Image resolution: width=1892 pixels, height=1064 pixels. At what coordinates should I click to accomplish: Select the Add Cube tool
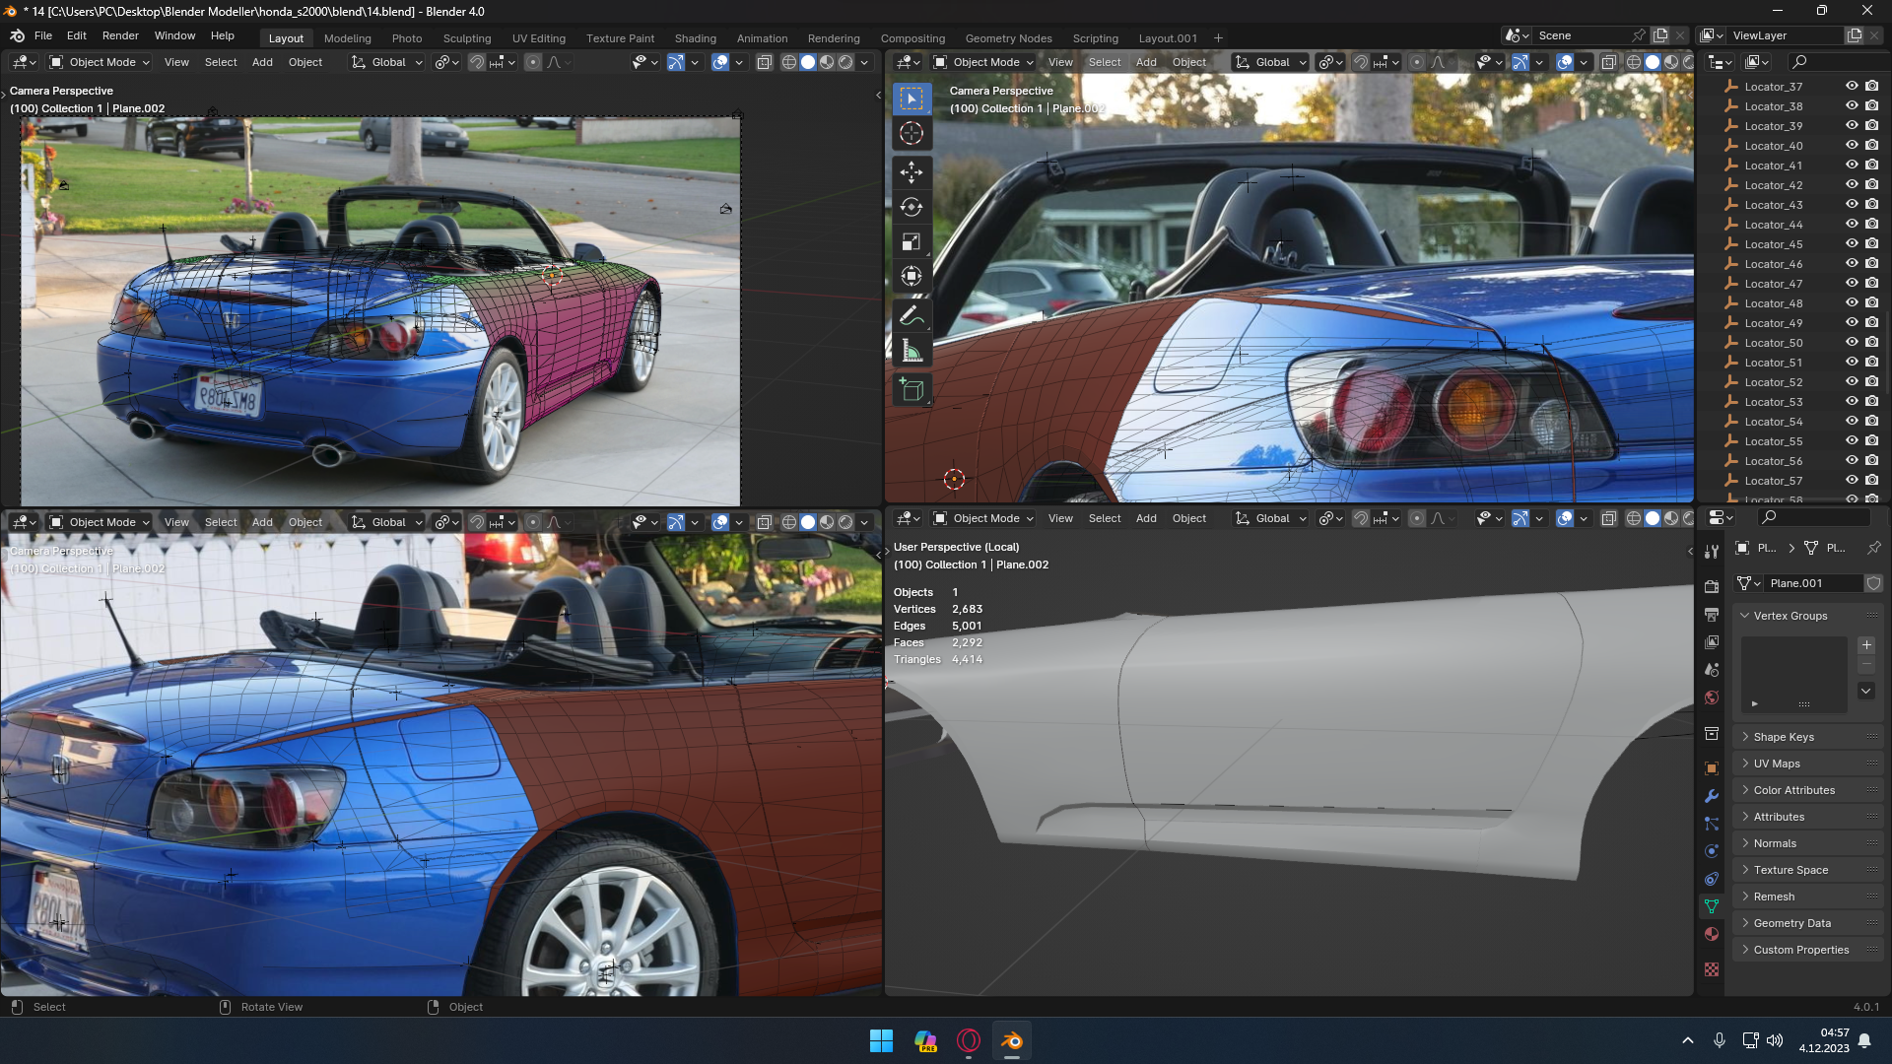(912, 390)
